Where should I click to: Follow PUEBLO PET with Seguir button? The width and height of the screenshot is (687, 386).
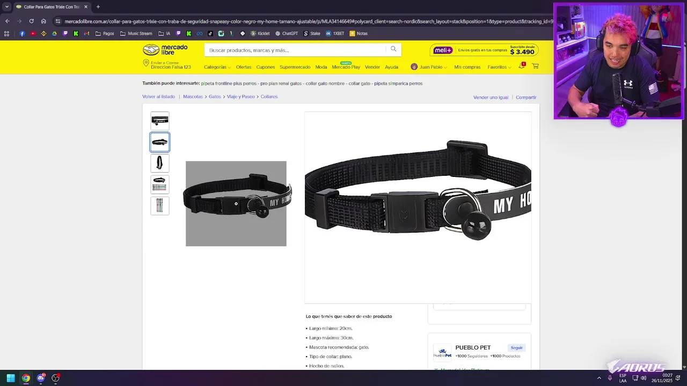point(516,347)
